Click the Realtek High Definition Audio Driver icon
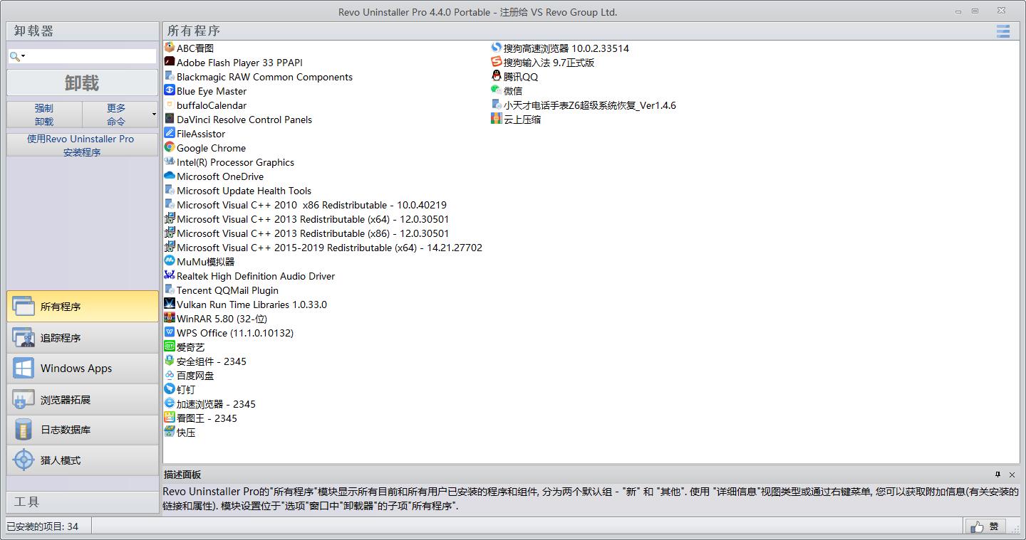The image size is (1026, 540). 170,275
